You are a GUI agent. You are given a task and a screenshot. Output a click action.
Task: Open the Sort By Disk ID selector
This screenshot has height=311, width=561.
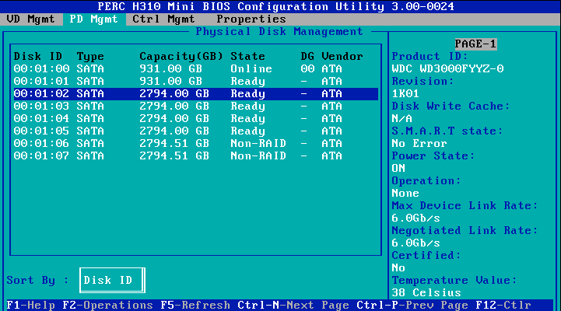113,281
